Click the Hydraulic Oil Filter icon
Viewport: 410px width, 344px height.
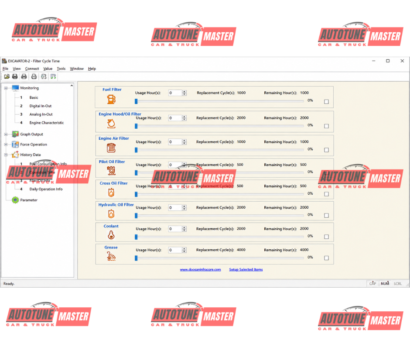pos(111,214)
